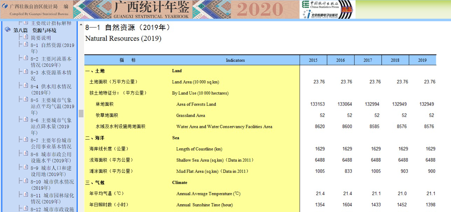Click the 2020 year banner
Image resolution: width=451 pixels, height=212 pixels.
click(x=260, y=9)
